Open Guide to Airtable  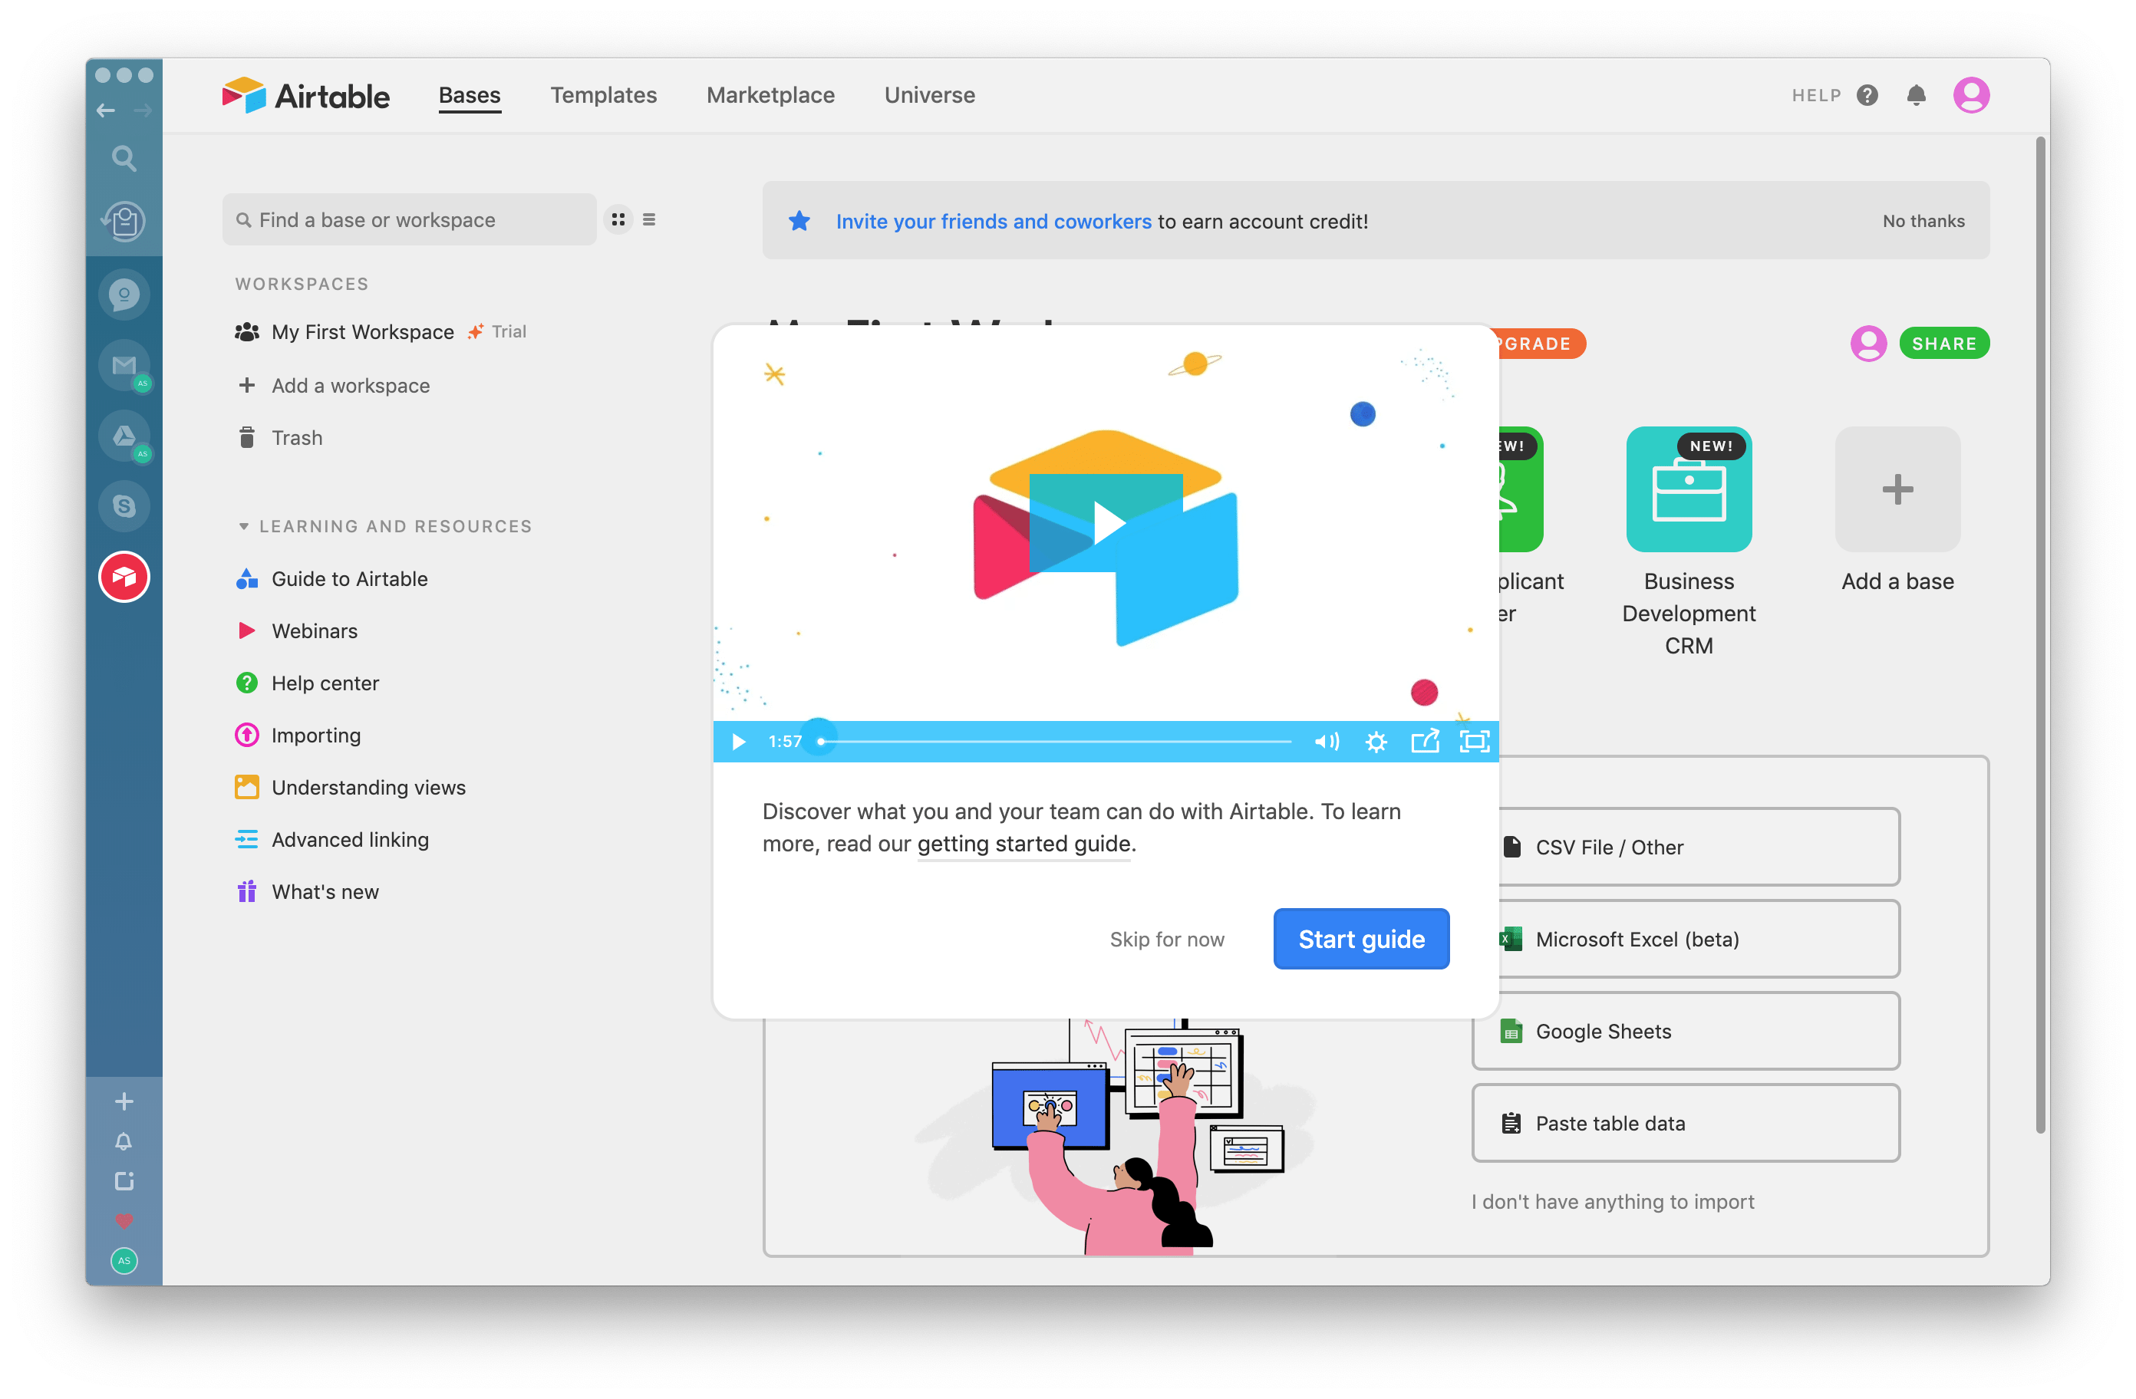[x=349, y=579]
